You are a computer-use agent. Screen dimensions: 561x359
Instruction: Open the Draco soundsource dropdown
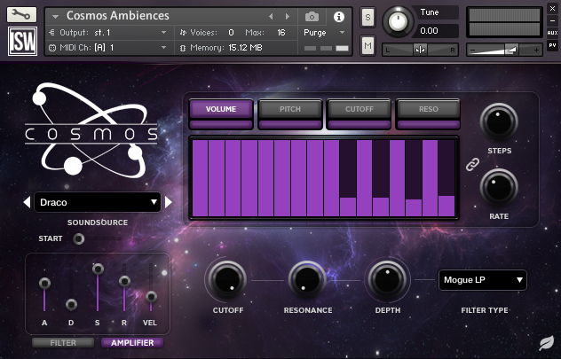coord(98,203)
